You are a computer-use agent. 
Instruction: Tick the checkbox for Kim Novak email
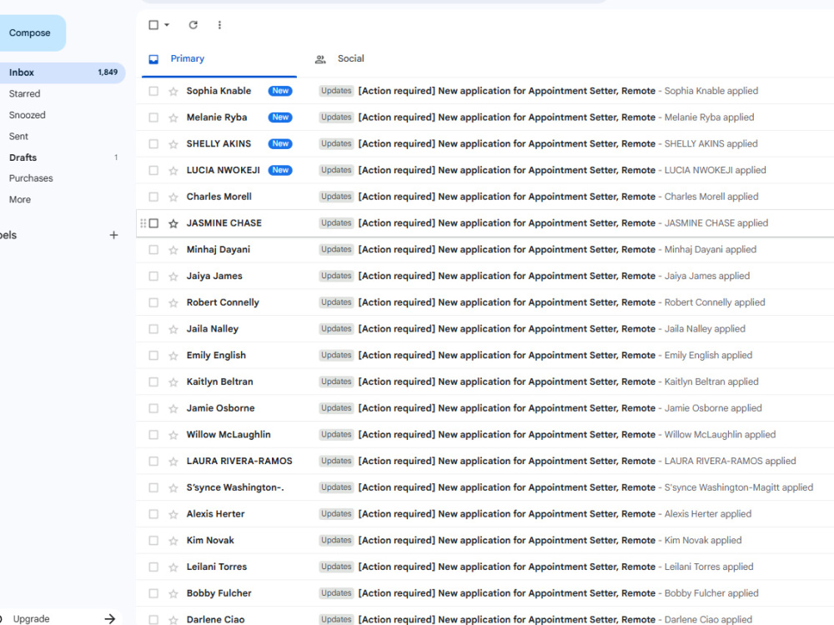pos(153,541)
